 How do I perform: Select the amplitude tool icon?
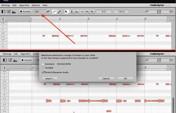[x=82, y=12]
